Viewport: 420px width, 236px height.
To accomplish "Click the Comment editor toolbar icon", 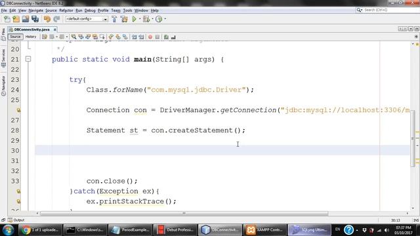I will coord(166,37).
